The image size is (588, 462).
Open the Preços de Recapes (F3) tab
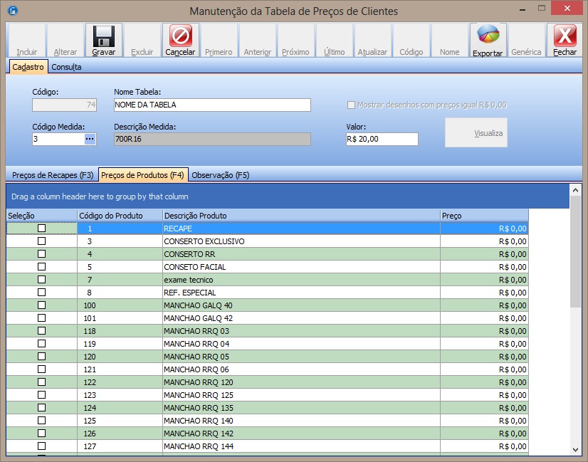click(x=53, y=175)
